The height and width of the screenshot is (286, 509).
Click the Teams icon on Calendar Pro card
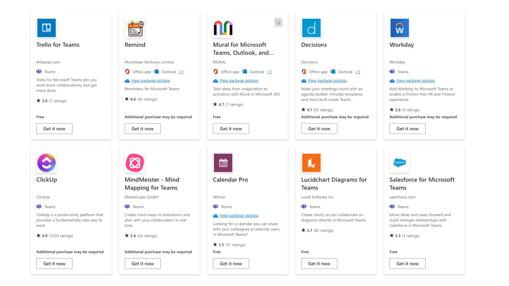pos(216,207)
